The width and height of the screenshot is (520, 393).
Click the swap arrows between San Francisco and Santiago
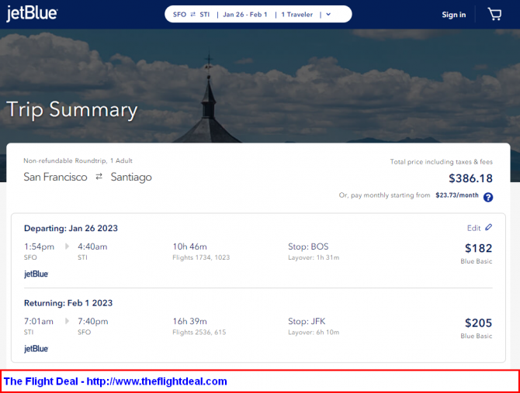[99, 177]
